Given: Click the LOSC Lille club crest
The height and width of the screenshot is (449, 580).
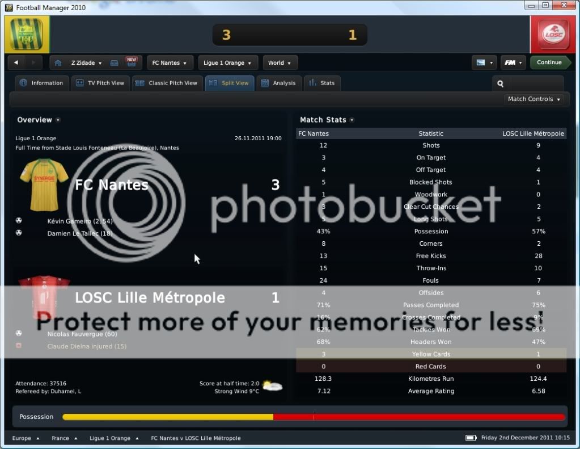Looking at the screenshot, I should tap(553, 35).
